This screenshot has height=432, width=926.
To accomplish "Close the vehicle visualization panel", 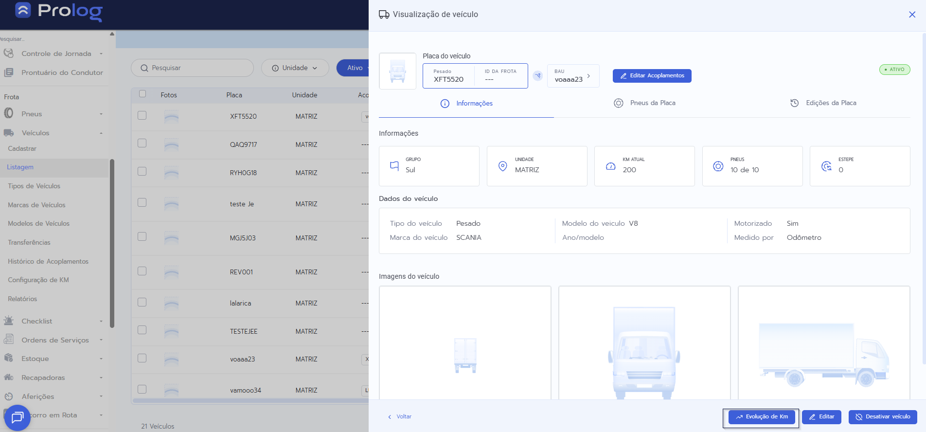I will [x=912, y=15].
